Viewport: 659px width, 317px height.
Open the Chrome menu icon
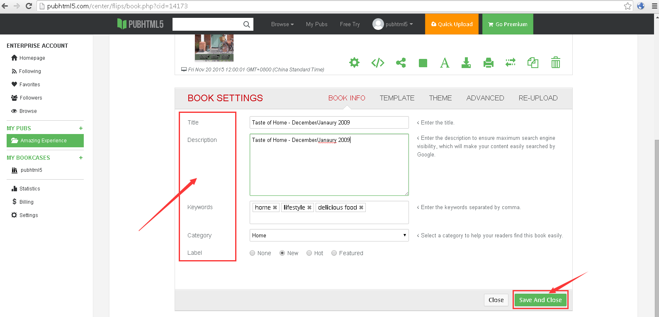pyautogui.click(x=654, y=6)
